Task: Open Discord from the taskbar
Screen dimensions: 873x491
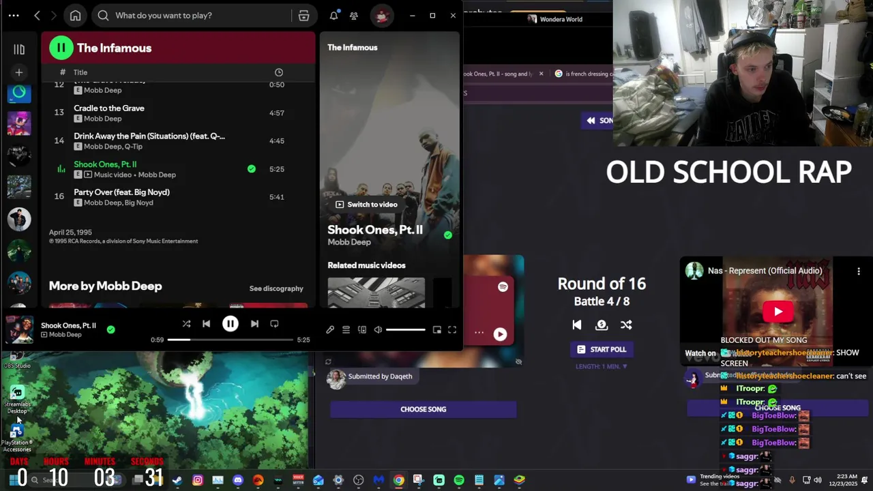Action: 238,480
